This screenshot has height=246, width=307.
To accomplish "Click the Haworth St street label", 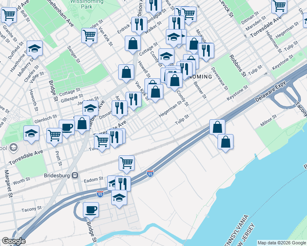I will coord(33,100).
